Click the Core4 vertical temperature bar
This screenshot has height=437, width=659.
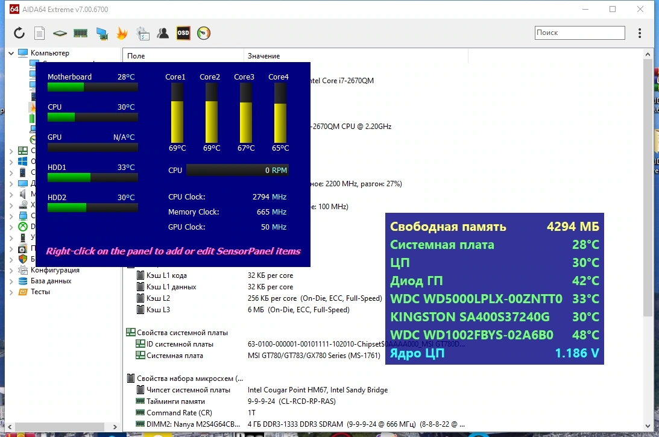point(280,113)
